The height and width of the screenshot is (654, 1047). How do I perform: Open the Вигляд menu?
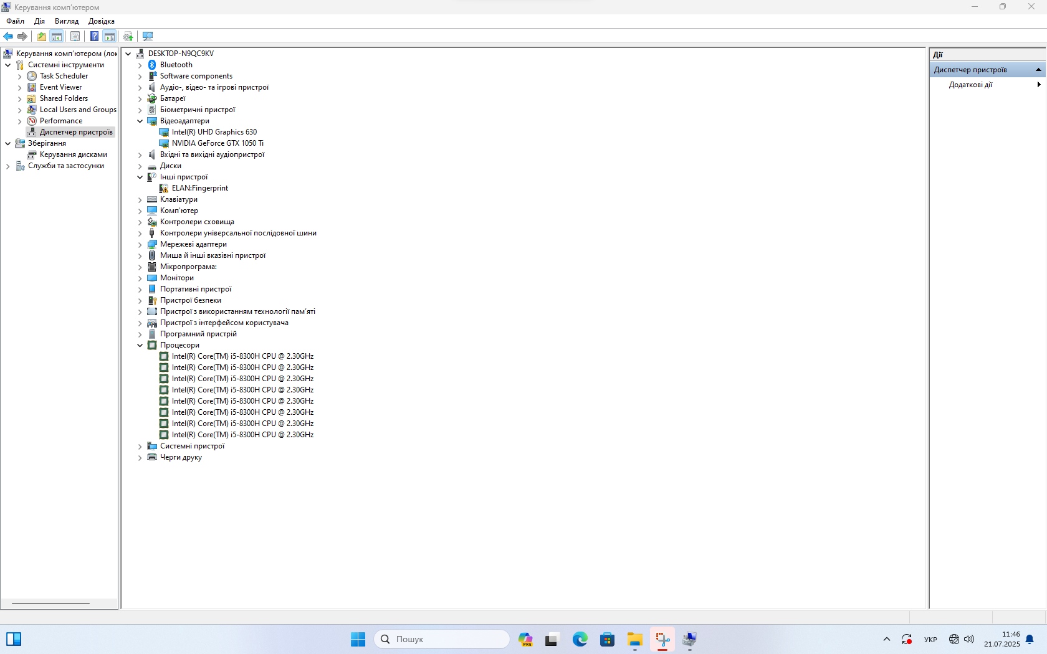pyautogui.click(x=67, y=21)
